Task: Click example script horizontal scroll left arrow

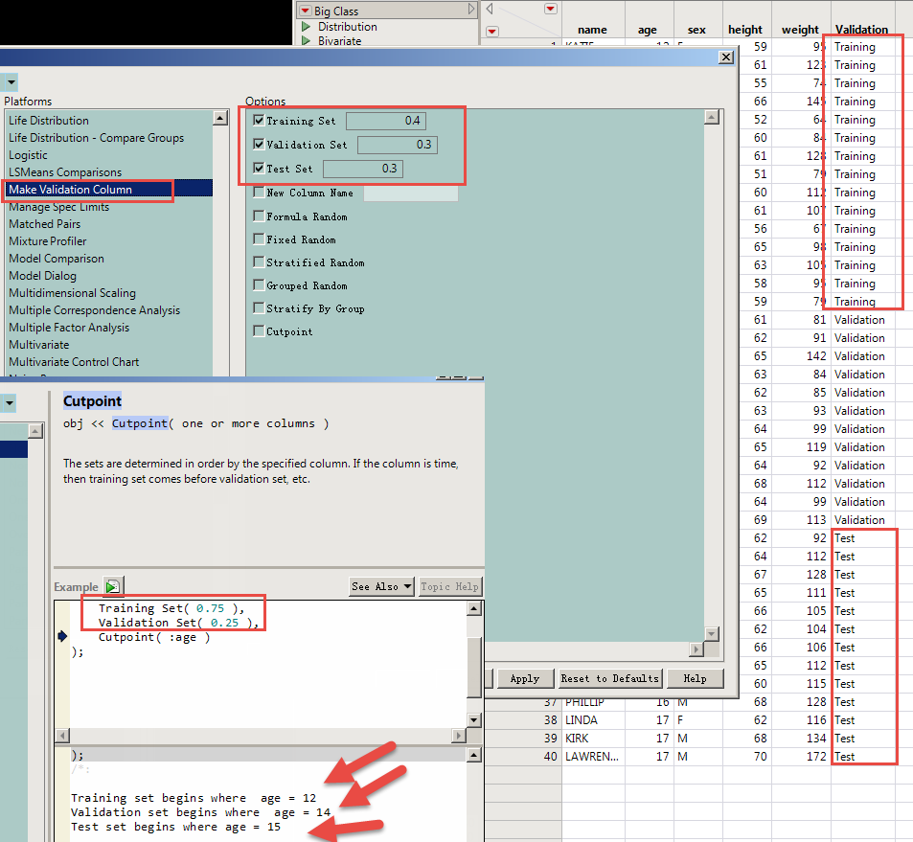Action: 62,736
